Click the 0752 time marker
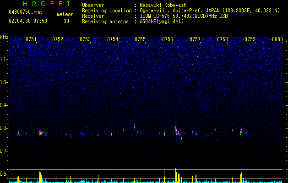 coord(58,39)
